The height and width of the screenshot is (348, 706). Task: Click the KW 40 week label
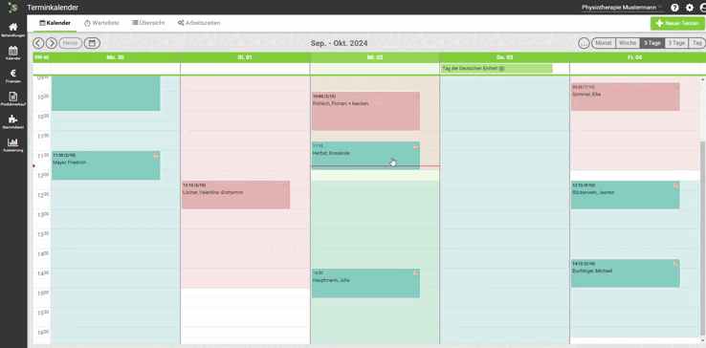pos(41,57)
